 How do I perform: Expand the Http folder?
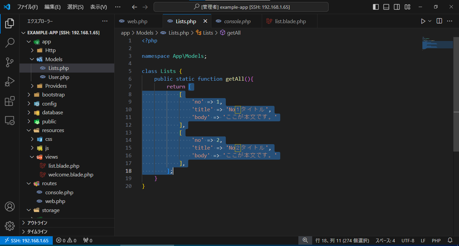(67, 50)
